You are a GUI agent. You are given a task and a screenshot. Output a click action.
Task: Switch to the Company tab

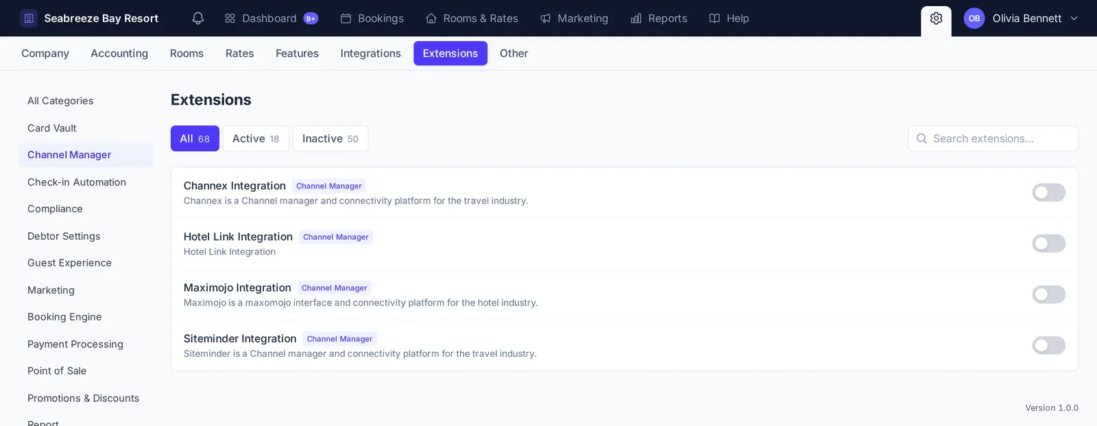(x=45, y=53)
